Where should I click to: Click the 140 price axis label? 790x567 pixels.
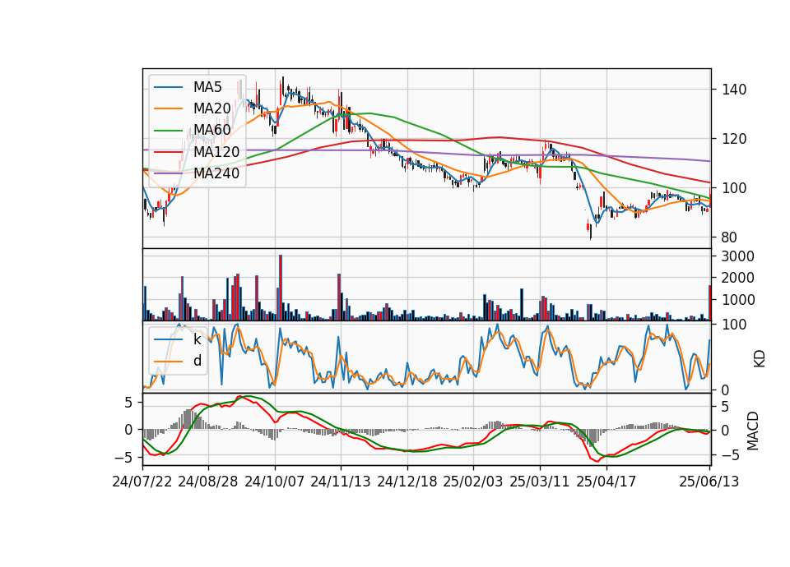point(734,90)
